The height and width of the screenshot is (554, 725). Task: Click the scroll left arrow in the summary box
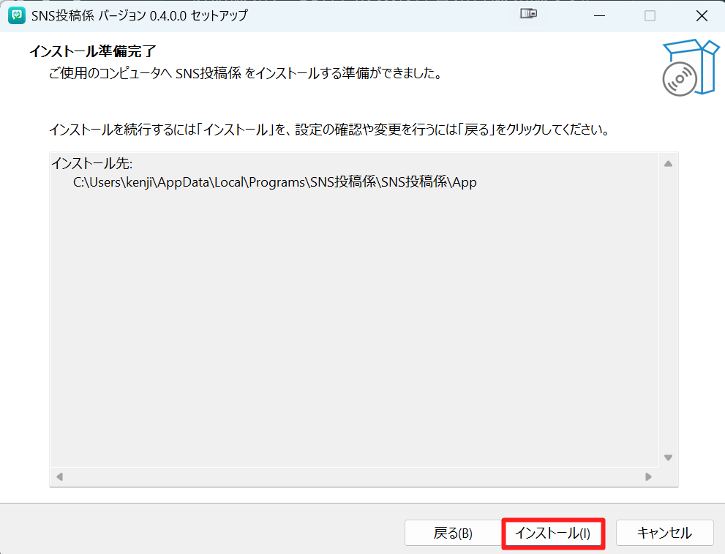point(60,476)
